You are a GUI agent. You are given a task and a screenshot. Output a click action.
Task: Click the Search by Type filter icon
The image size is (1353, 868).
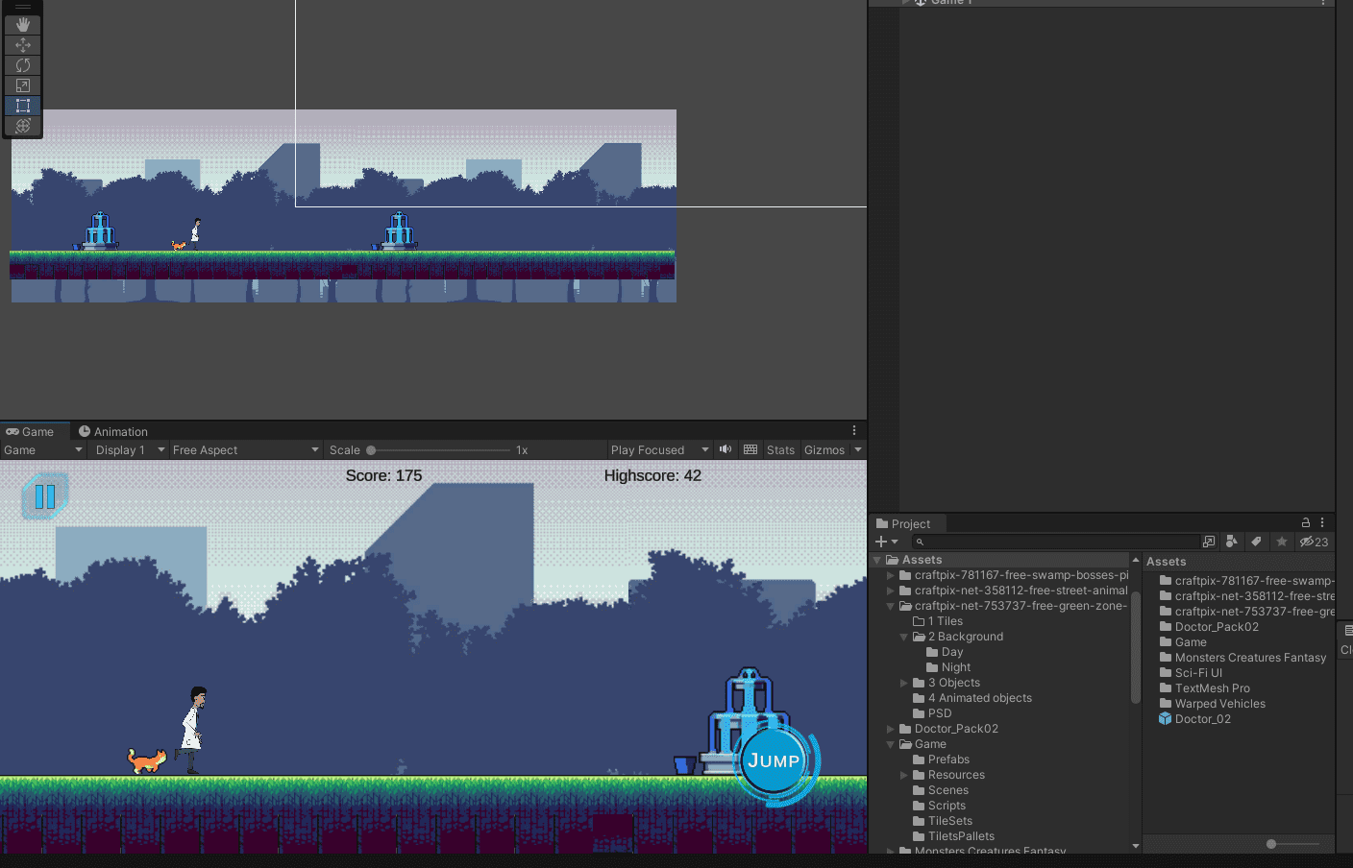[x=1232, y=542]
